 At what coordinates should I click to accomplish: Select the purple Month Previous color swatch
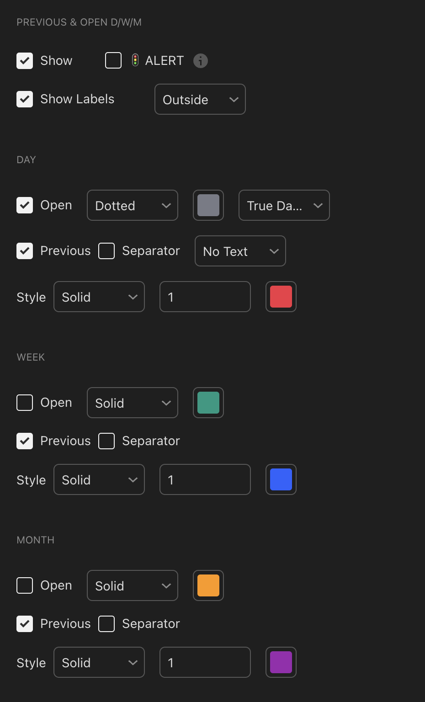(x=281, y=662)
